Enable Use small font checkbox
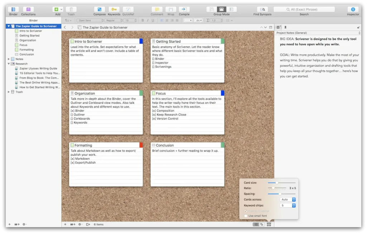 coord(246,216)
